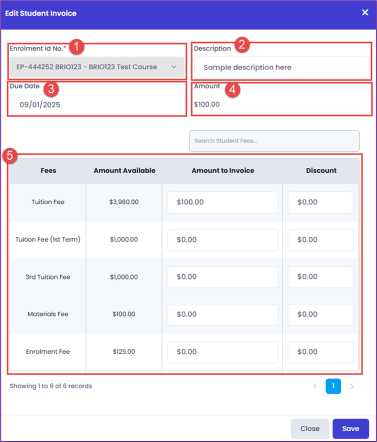This screenshot has height=442, width=377.
Task: Edit Enrolment Fee amount to invoice
Action: point(222,352)
